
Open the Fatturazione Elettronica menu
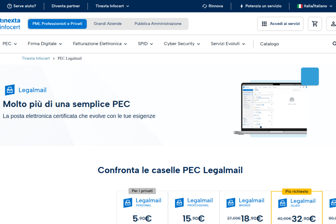tap(100, 44)
